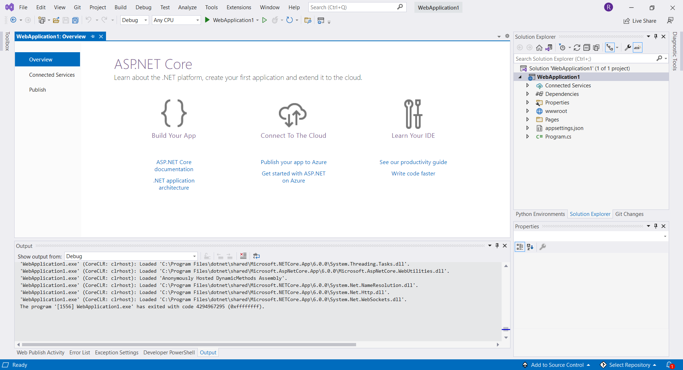The image size is (683, 370).
Task: Open the Extensions menu
Action: coord(239,7)
